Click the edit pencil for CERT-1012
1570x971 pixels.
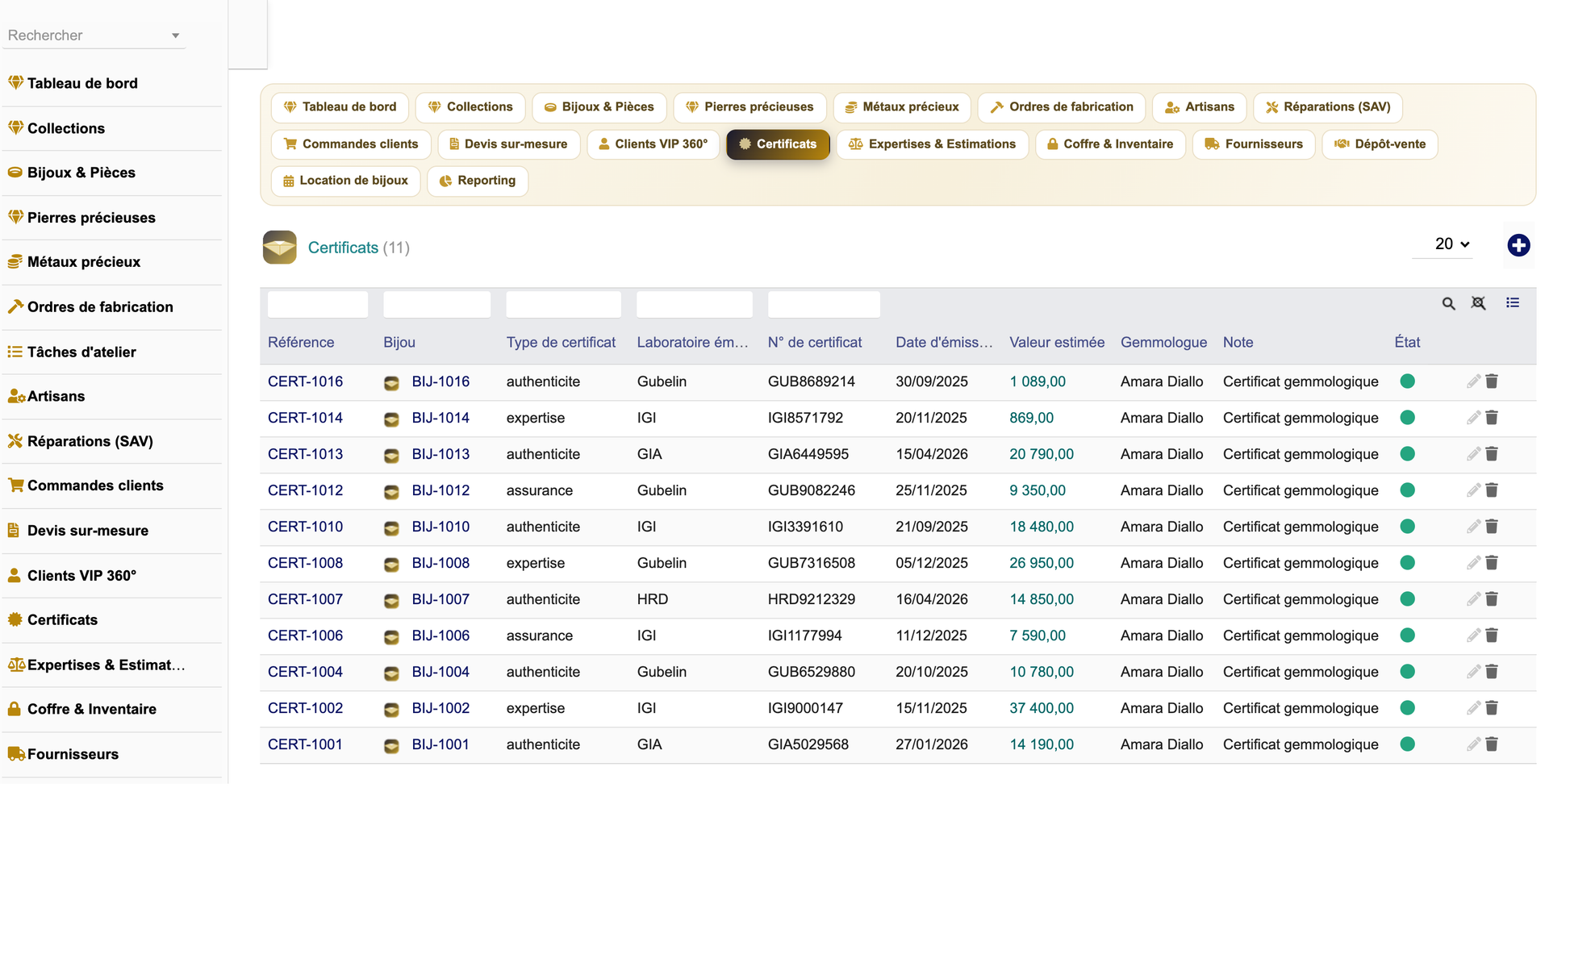[x=1473, y=490]
